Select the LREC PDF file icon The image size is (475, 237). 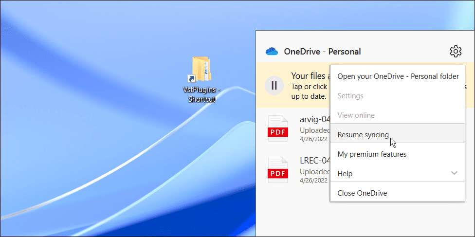278,170
